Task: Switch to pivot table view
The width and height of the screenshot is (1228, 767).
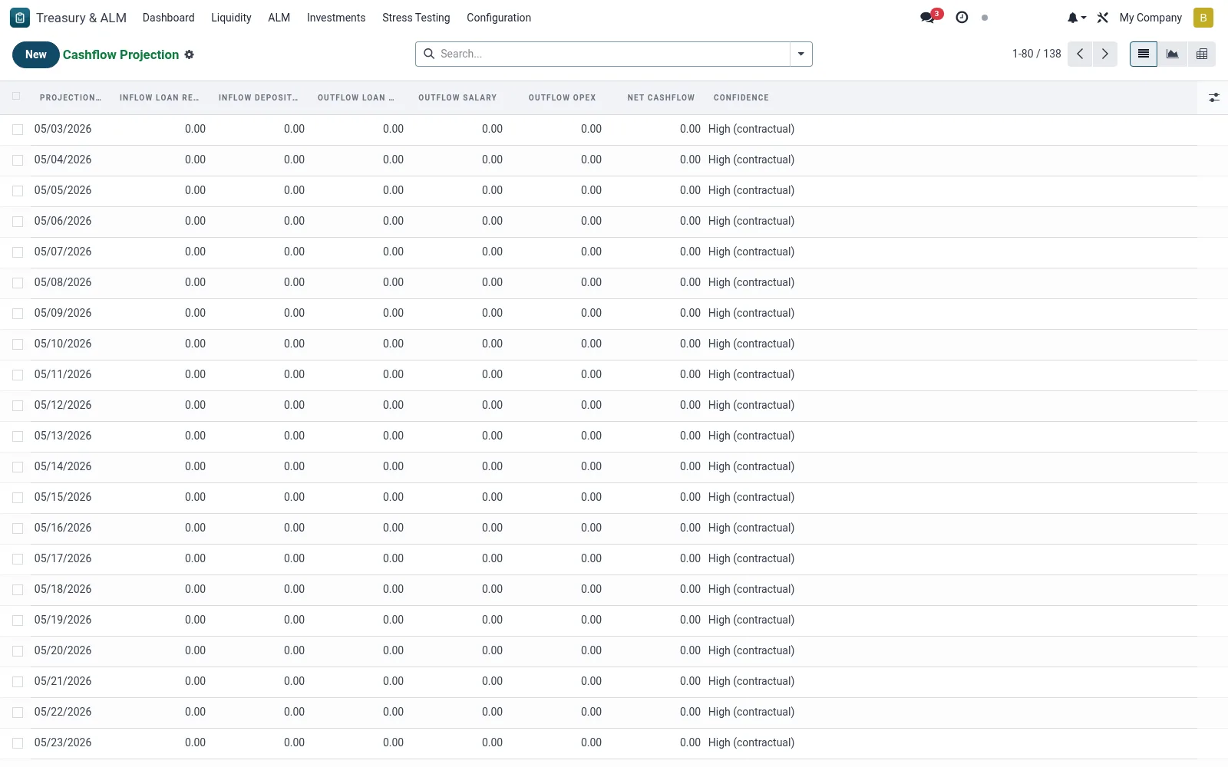Action: click(1202, 54)
